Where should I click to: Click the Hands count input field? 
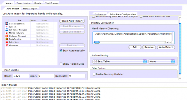click(x=21, y=76)
